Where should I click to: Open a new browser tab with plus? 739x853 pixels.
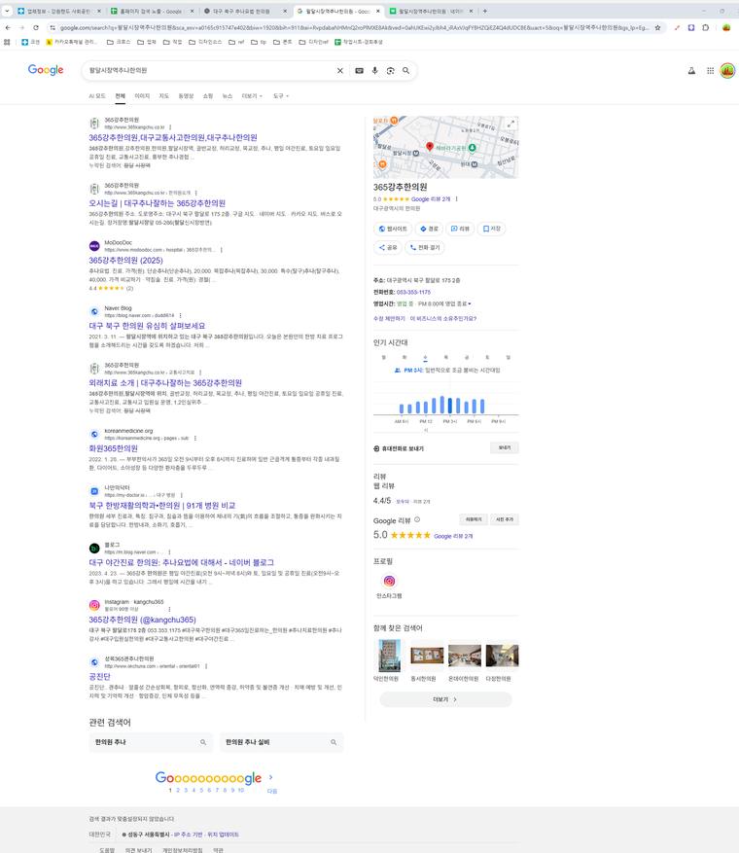pyautogui.click(x=485, y=11)
